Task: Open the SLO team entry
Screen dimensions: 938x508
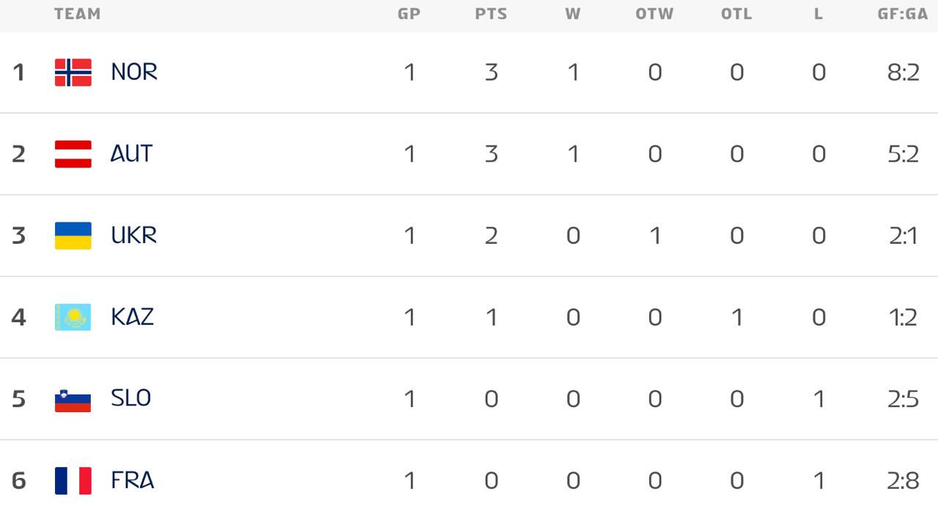Action: pos(131,398)
